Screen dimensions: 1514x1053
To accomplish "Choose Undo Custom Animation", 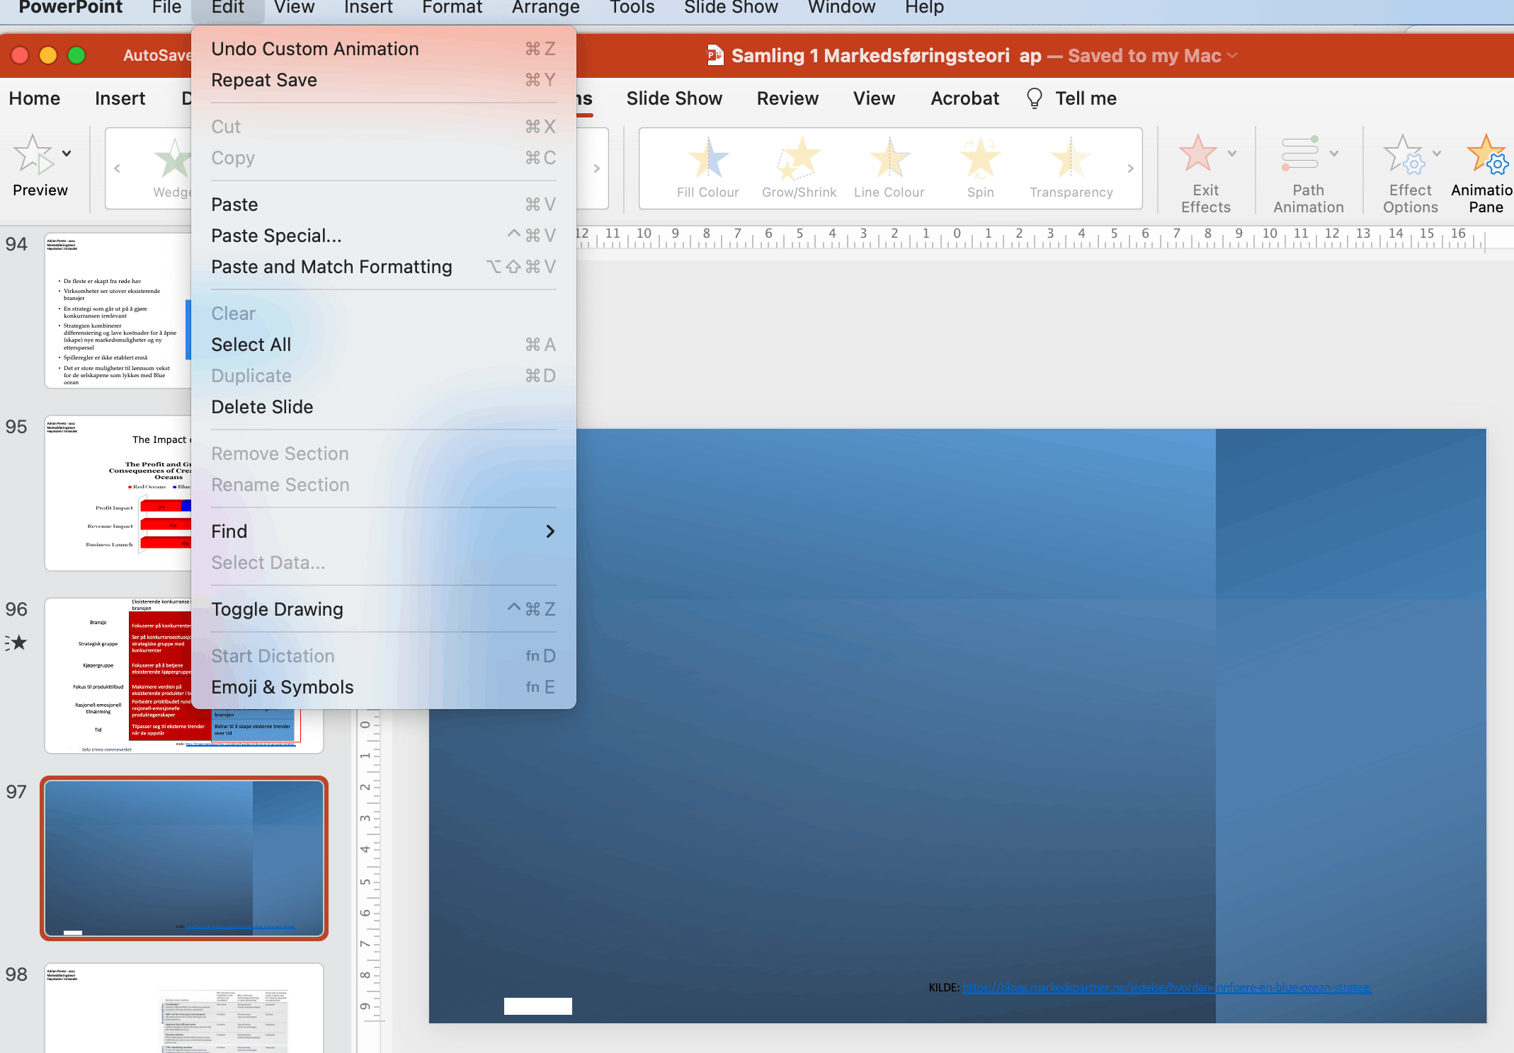I will 383,49.
